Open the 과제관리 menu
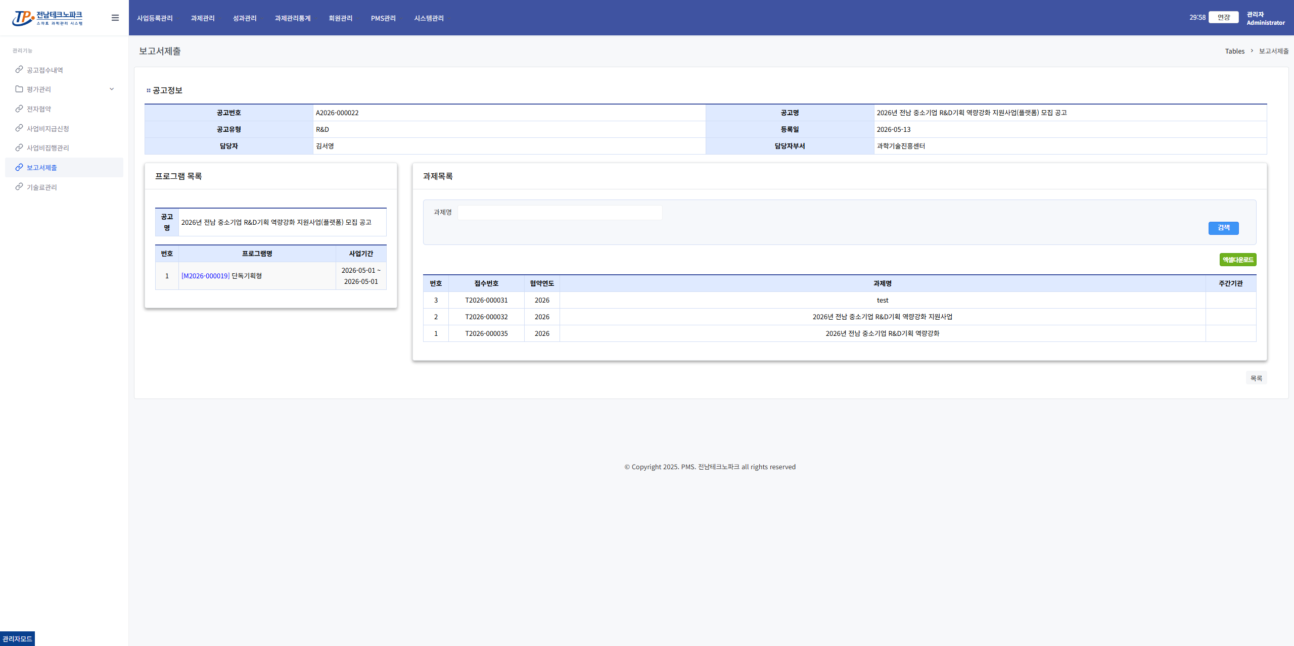Screen dimensions: 1294x646 (203, 18)
